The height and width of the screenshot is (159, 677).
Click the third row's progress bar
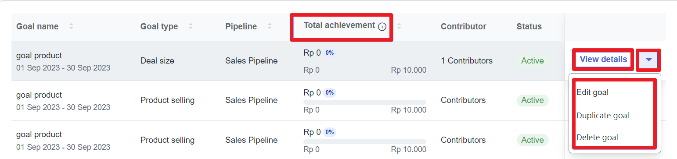[365, 141]
